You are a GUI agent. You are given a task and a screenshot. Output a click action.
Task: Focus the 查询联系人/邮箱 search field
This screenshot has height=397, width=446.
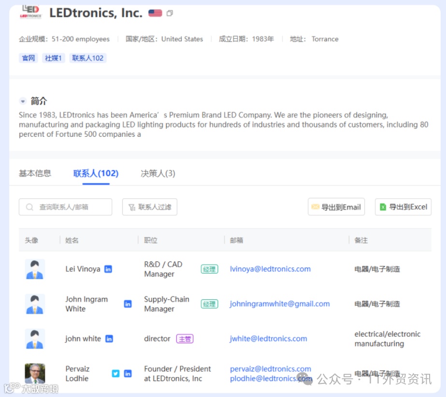point(65,207)
